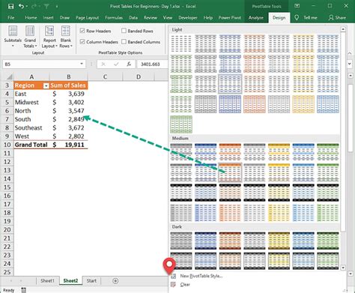
Task: Switch to the Developer tab
Action: (188, 18)
